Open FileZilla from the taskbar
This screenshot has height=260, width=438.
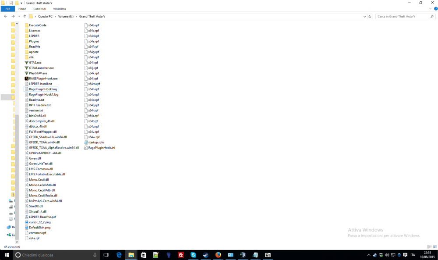[180, 254]
